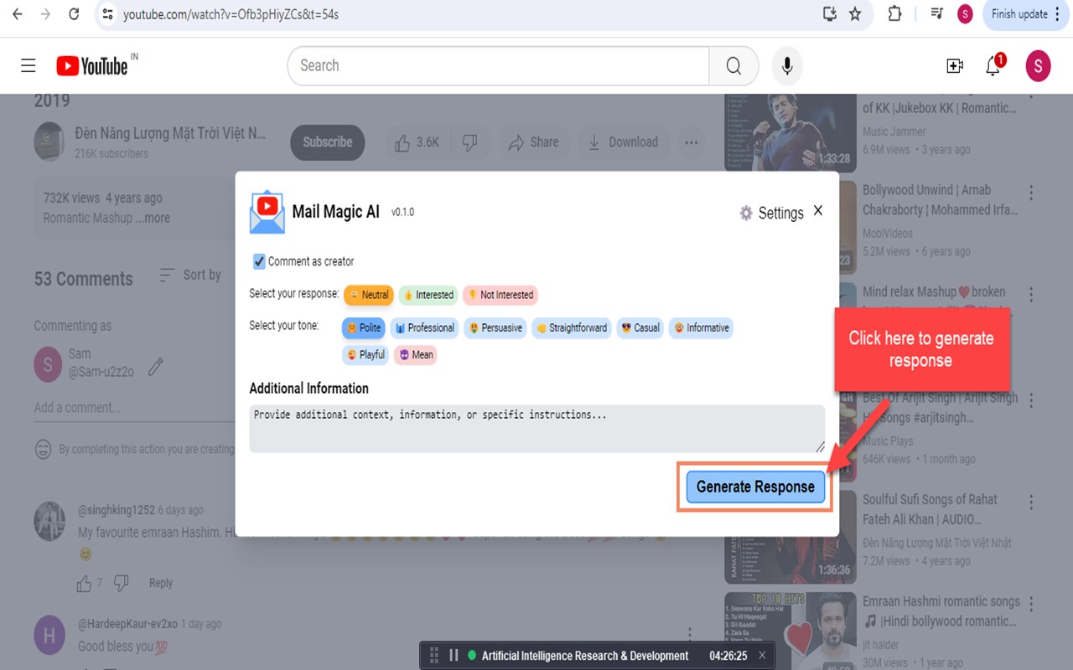This screenshot has width=1073, height=670.
Task: Click the browser address bar URL
Action: (231, 14)
